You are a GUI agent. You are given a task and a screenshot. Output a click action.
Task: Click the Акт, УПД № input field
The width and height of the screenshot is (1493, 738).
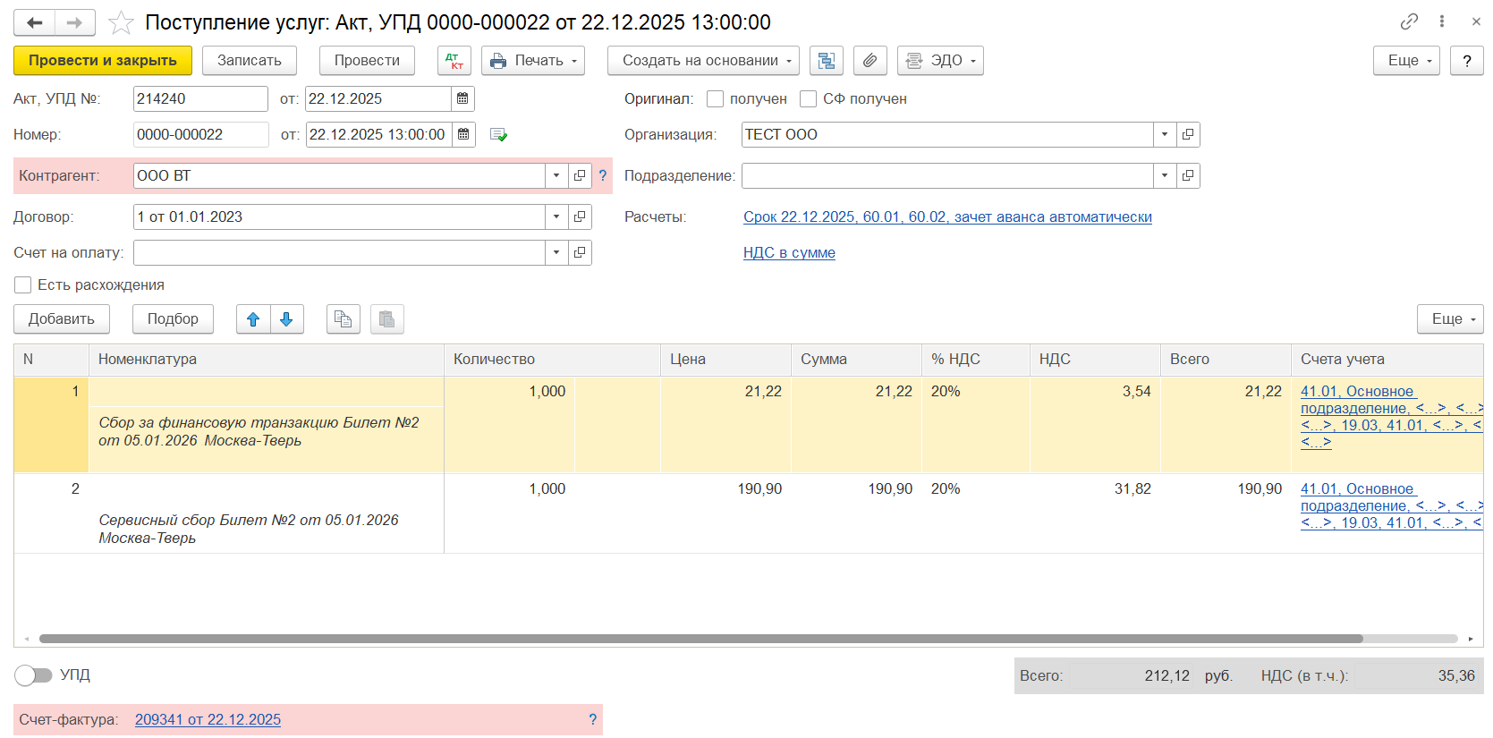point(199,99)
